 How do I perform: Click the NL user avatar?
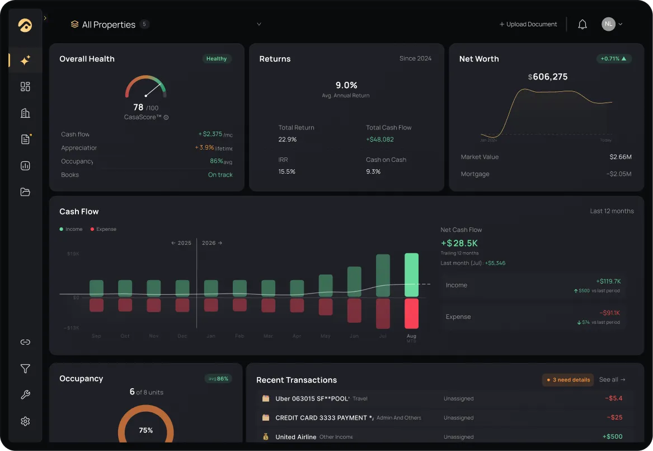pos(608,24)
